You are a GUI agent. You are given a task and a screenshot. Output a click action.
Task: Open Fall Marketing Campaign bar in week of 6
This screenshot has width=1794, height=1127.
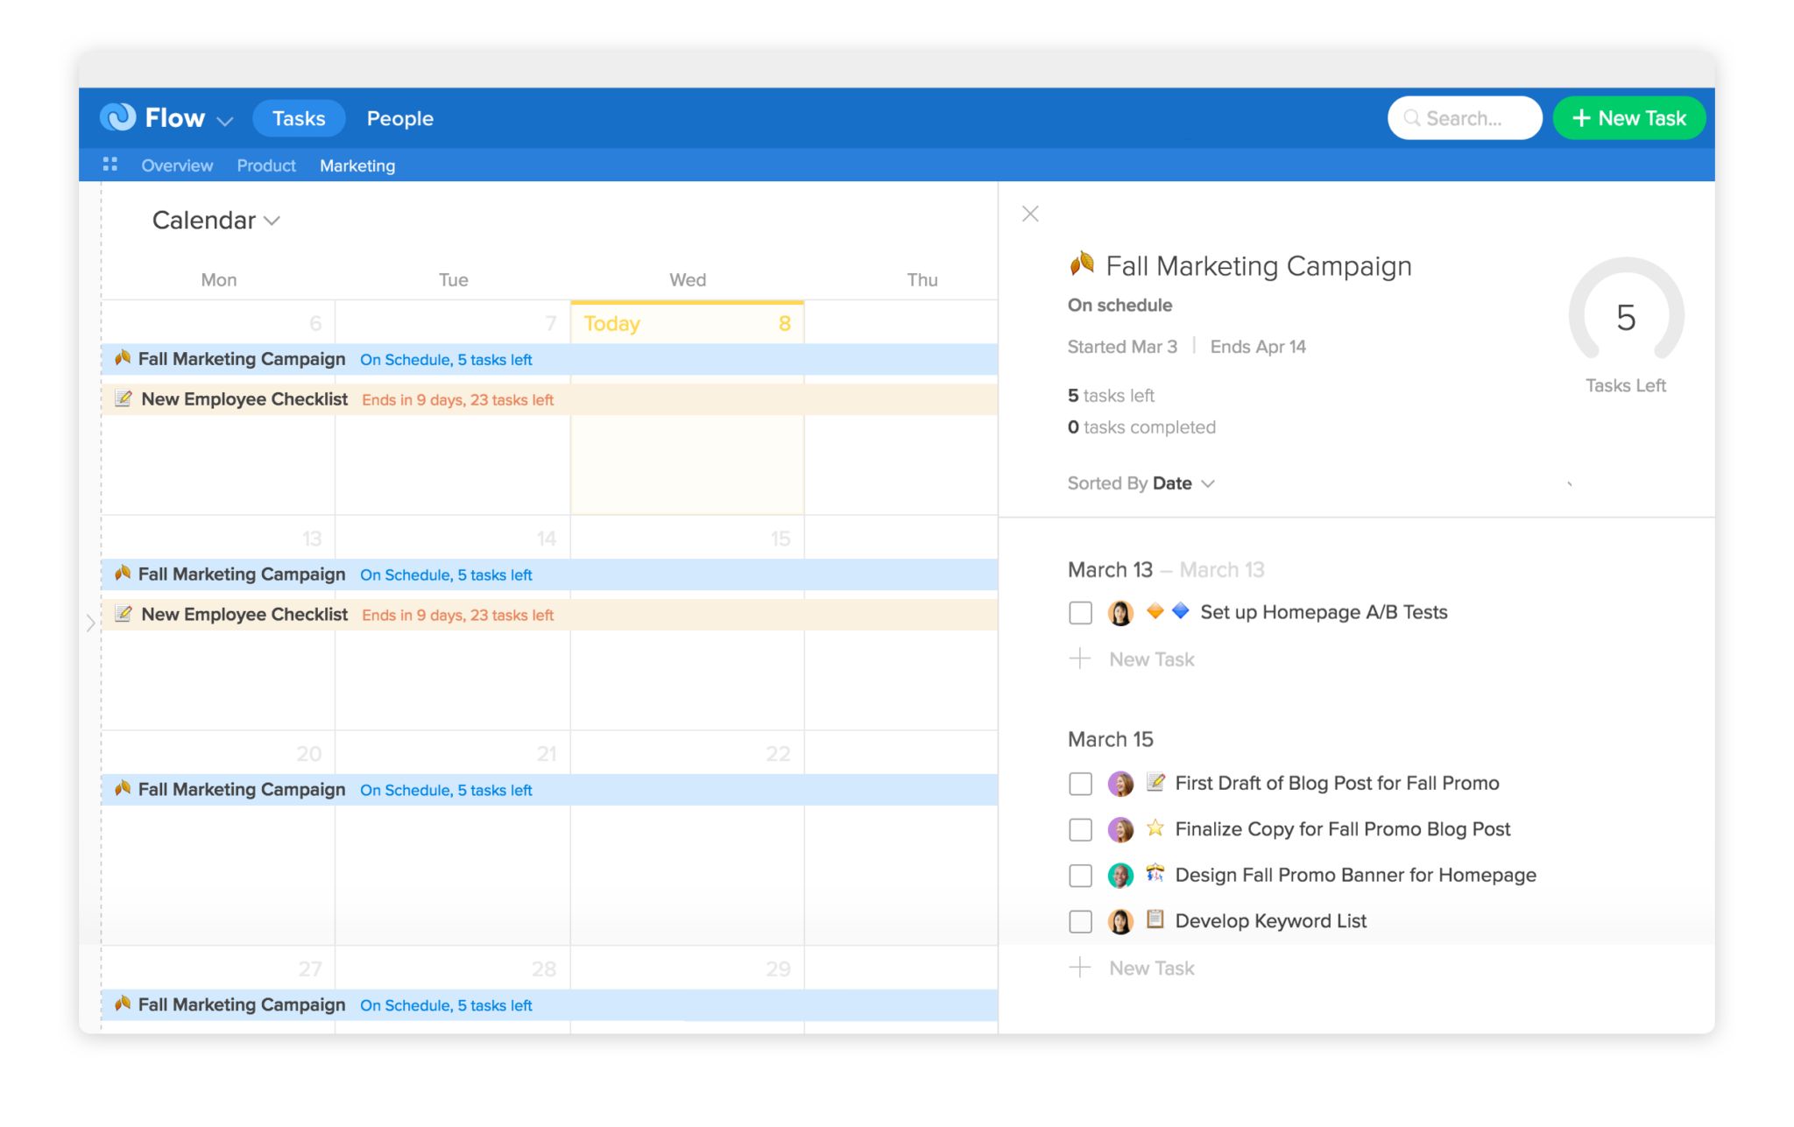[549, 359]
